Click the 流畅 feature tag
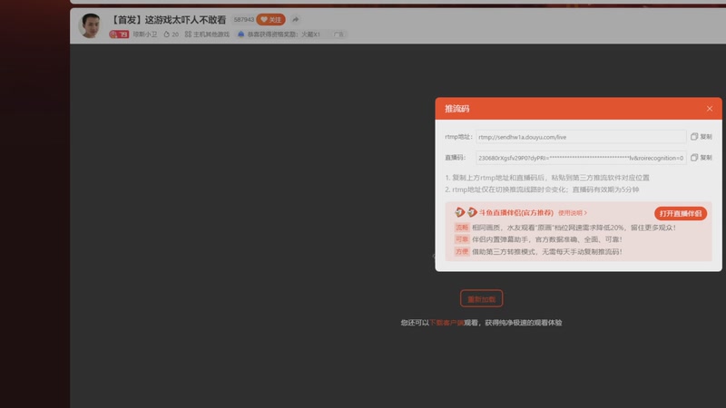Viewport: 726px width, 408px height. pos(462,228)
